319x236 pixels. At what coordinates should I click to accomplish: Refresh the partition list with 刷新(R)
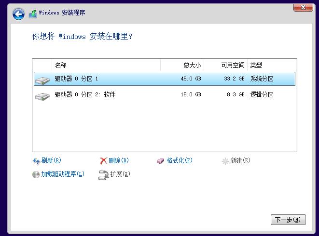51,161
